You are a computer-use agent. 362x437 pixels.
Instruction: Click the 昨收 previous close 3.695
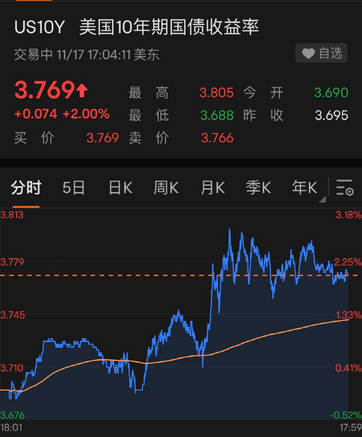[x=331, y=115]
